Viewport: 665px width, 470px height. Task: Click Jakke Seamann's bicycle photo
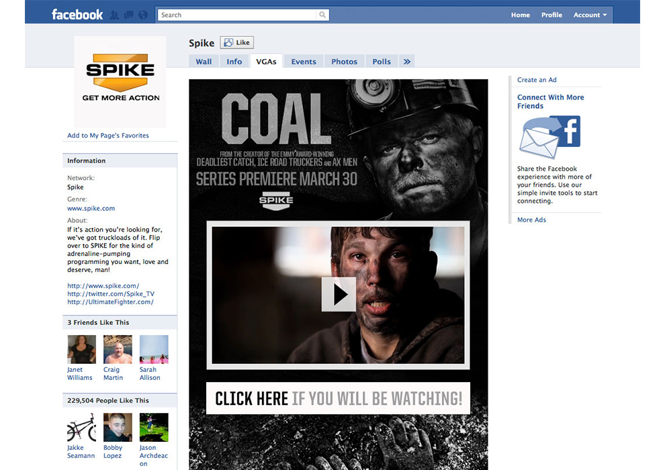tap(81, 427)
